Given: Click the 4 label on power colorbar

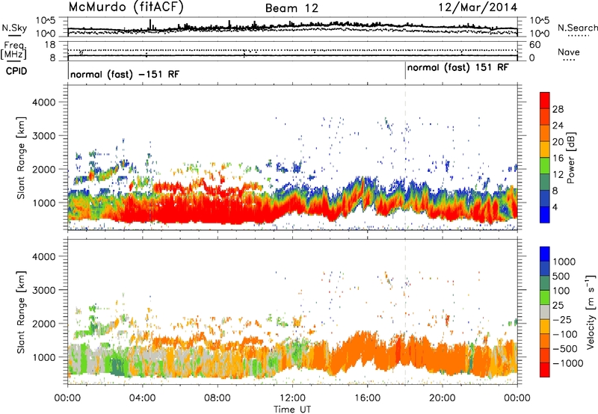Looking at the screenshot, I should point(555,207).
